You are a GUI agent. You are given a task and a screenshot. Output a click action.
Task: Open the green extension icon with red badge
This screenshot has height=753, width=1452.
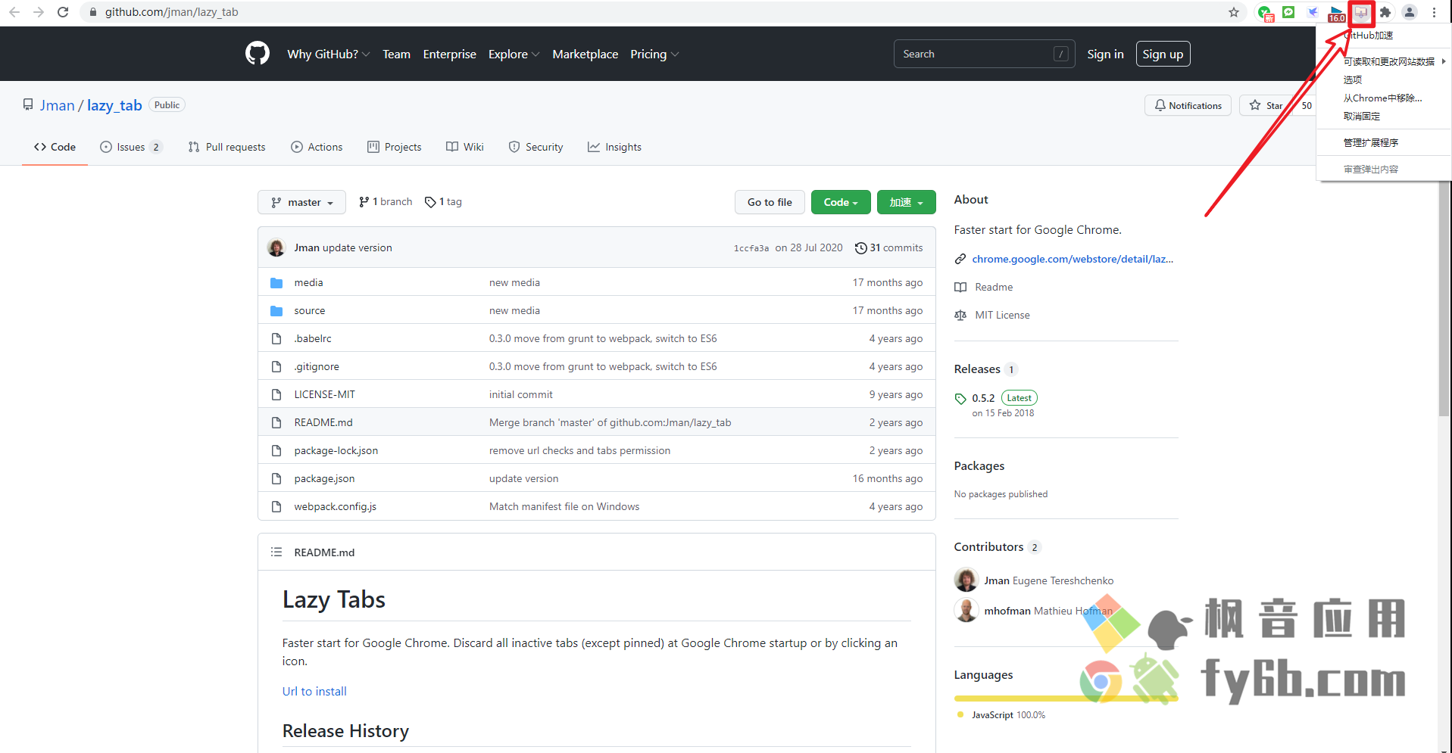(x=1265, y=13)
